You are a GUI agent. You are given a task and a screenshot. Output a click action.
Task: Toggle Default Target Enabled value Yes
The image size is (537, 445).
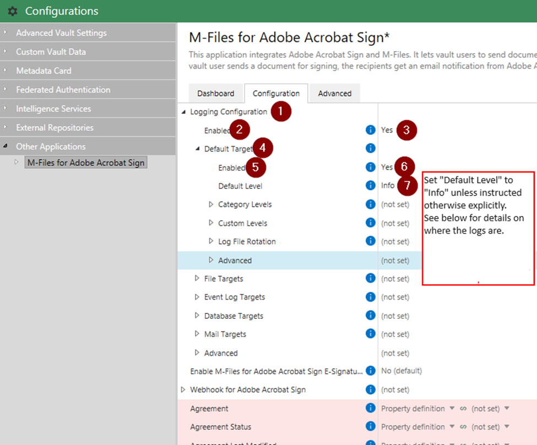coord(387,167)
